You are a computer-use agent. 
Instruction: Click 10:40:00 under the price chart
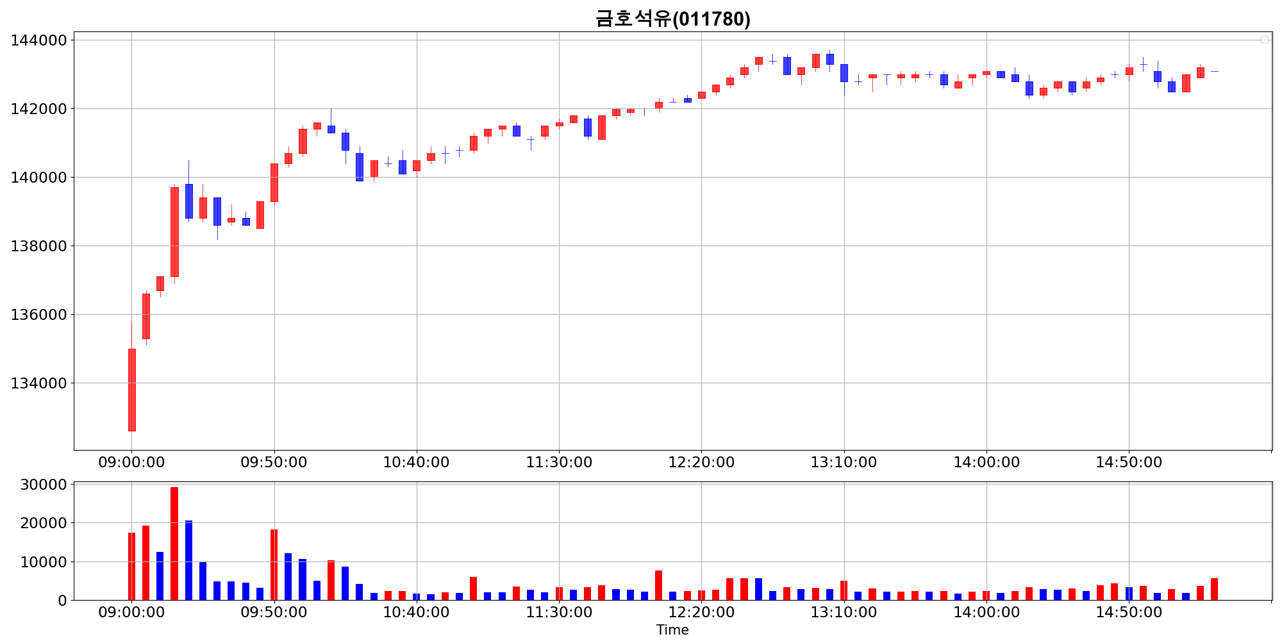coord(417,462)
